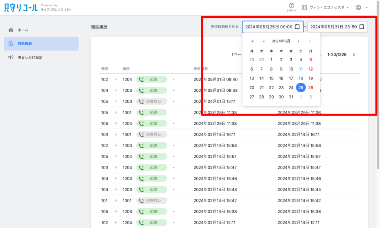Go to previous month in calendar

pyautogui.click(x=264, y=41)
